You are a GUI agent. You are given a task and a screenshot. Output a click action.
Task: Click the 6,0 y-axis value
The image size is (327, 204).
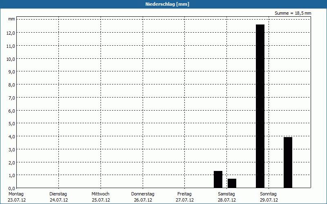pos(12,111)
